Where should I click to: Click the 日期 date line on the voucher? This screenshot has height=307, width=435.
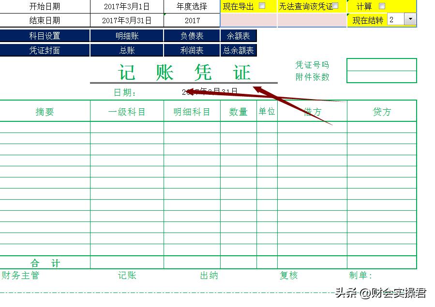point(208,90)
